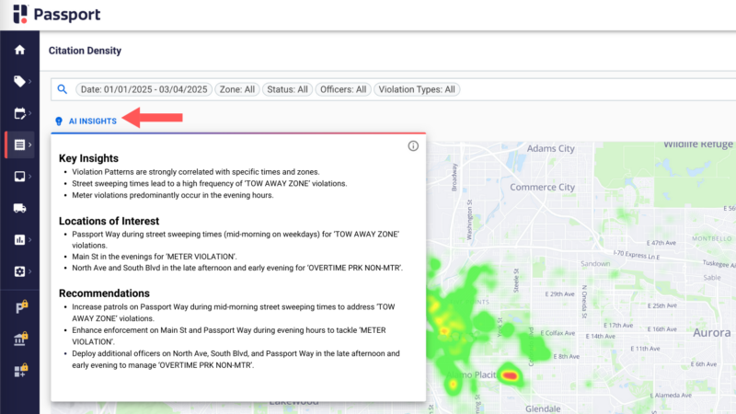This screenshot has height=414, width=736.
Task: Select the active list report sidebar icon
Action: point(19,145)
